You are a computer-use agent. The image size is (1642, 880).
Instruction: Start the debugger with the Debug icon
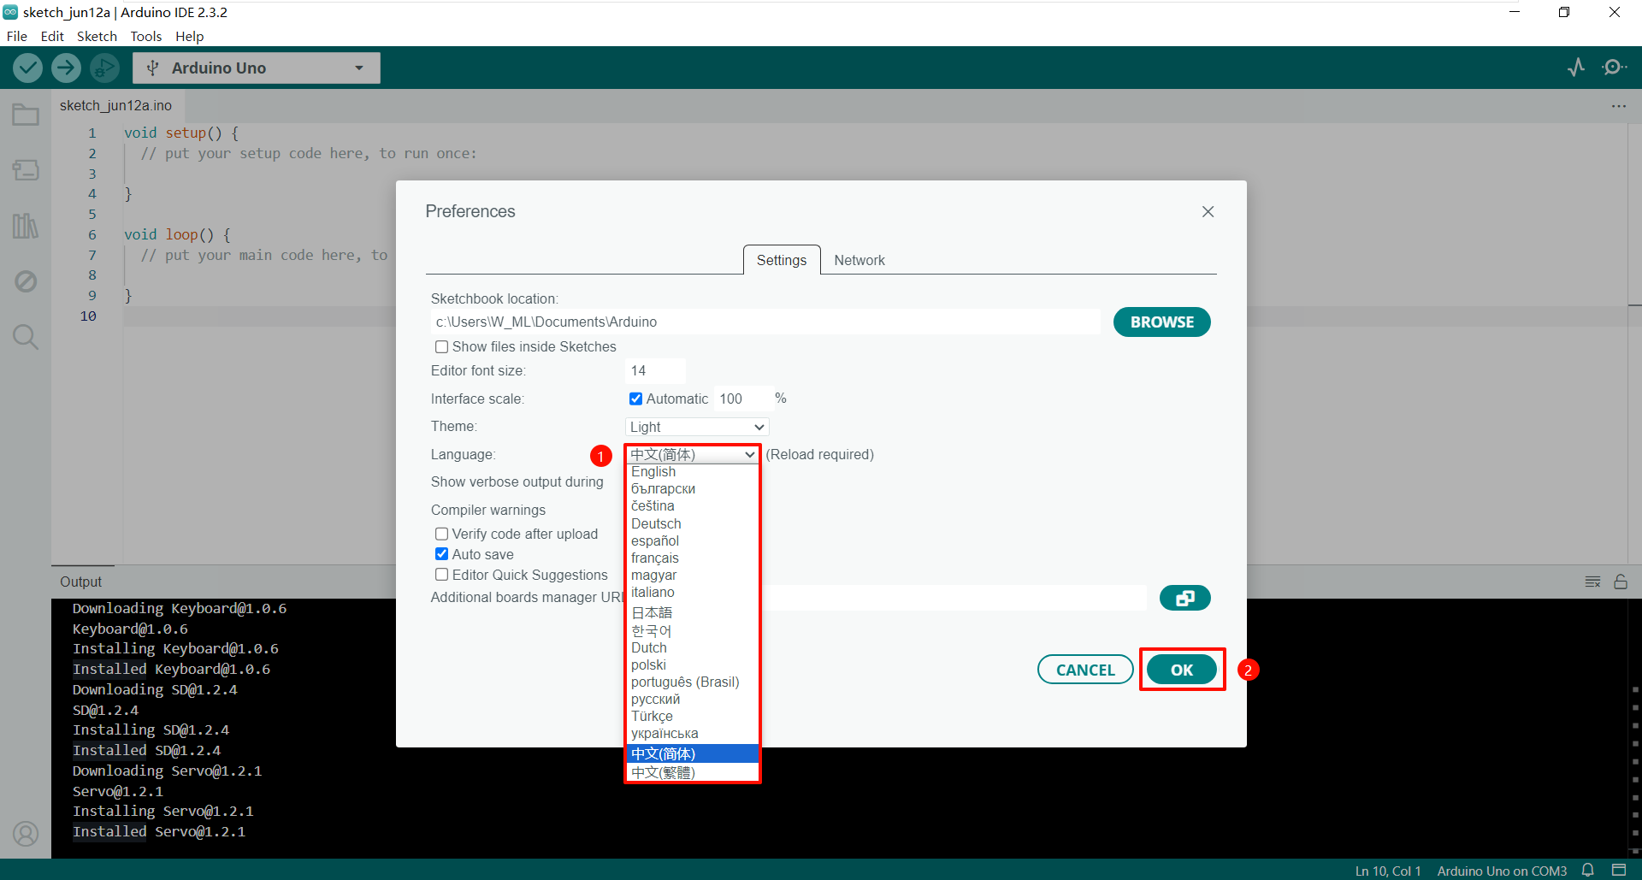(104, 68)
